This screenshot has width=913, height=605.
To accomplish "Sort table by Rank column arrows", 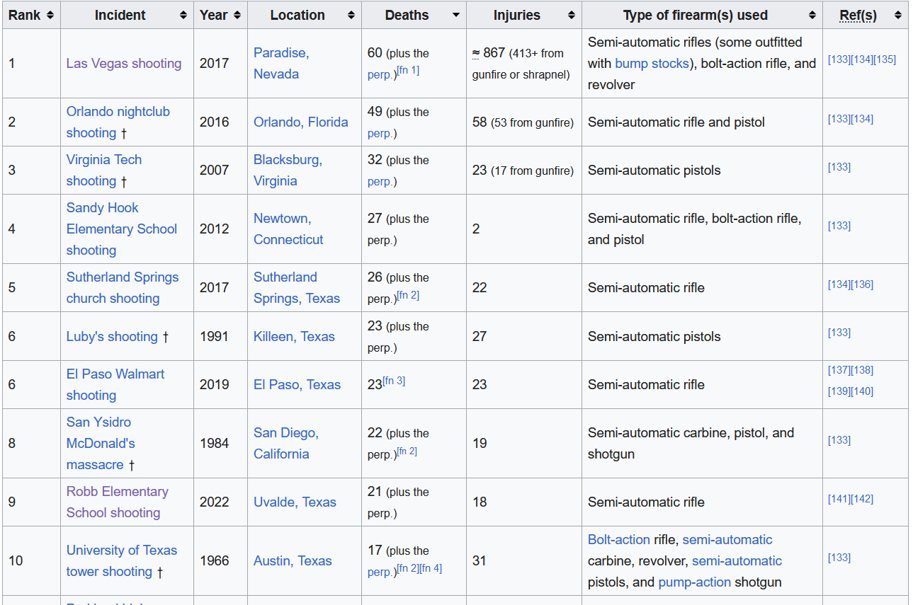I will (x=50, y=15).
